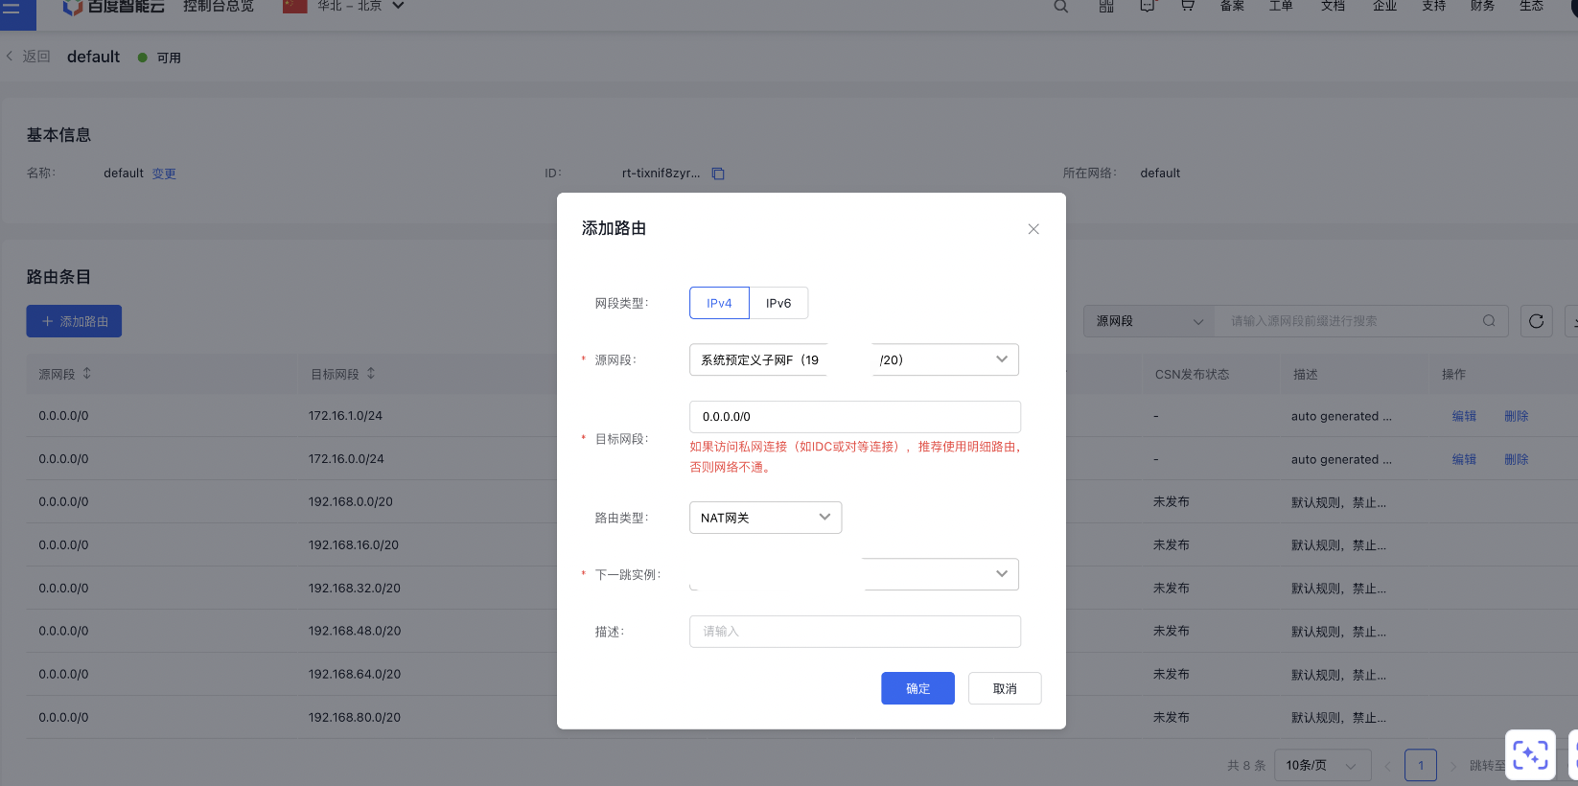Viewport: 1578px width, 786px height.
Task: Select the 192.168.32.0/20 target segment cell
Action: pos(355,588)
